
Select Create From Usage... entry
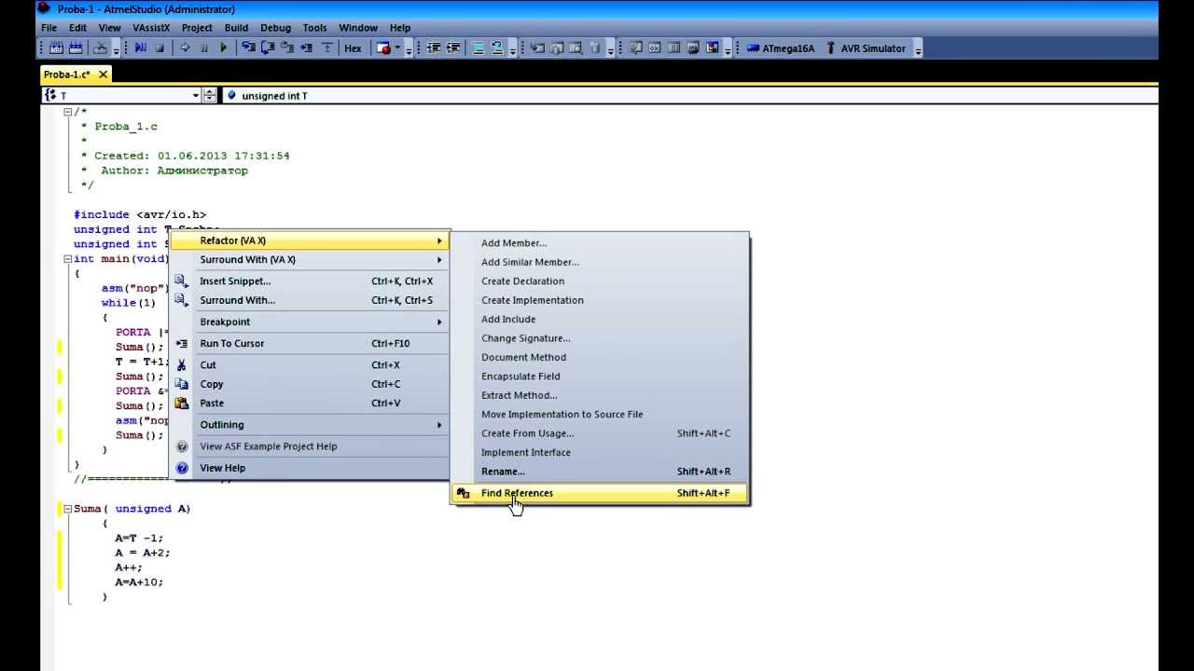(600, 433)
